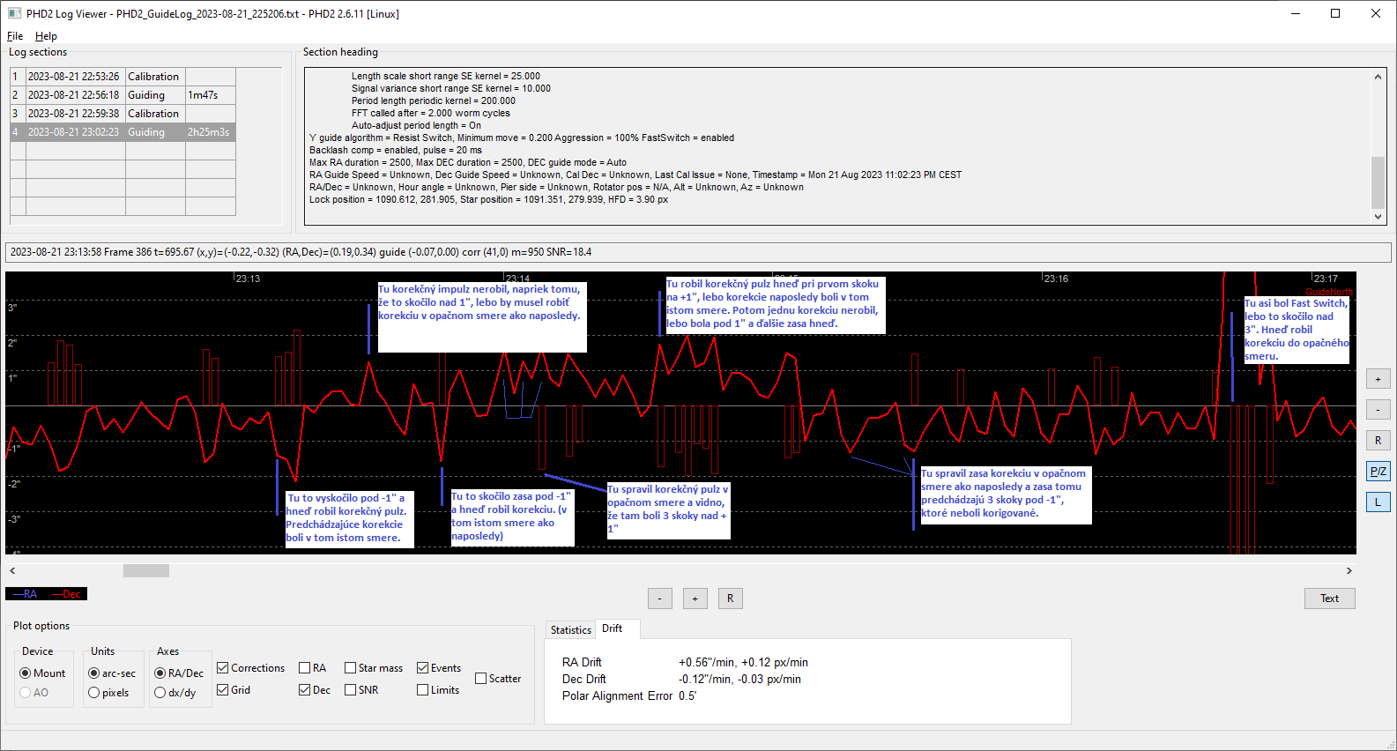1397x751 pixels.
Task: Select the 22:59:38 Calibration section row
Action: [123, 114]
